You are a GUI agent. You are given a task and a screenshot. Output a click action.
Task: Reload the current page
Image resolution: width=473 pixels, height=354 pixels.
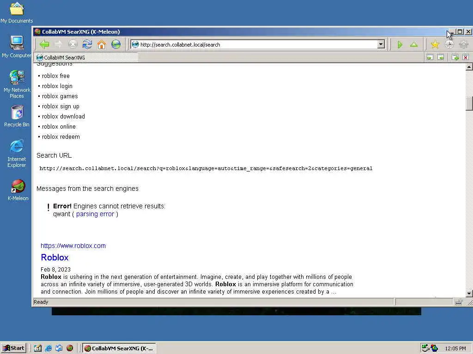[87, 45]
